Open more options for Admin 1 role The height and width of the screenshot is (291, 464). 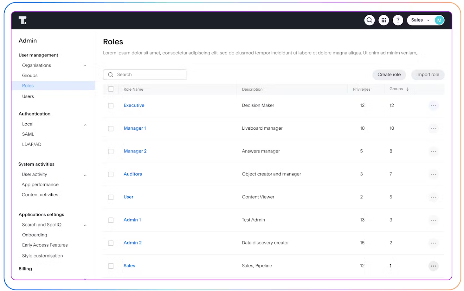pos(433,220)
